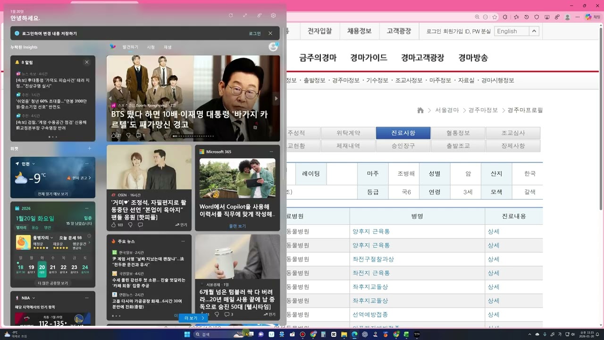Click 더 많은 공휴일 보기 button
This screenshot has width=604, height=340.
click(x=53, y=283)
